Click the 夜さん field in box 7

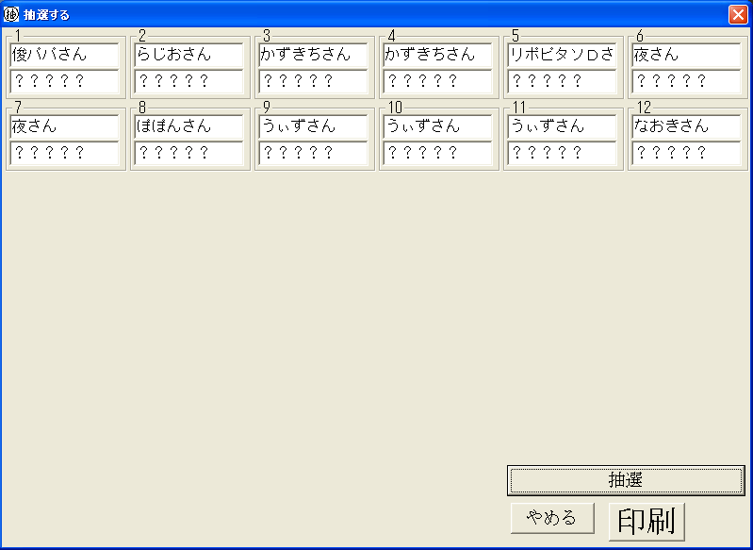pos(64,127)
